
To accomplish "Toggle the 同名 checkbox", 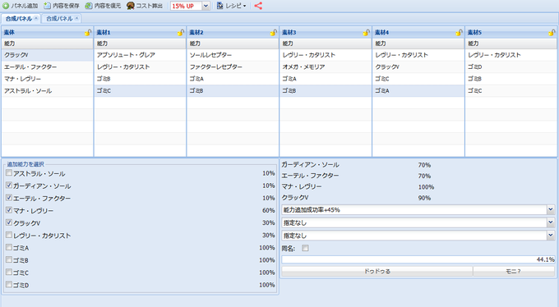I will tap(305, 248).
